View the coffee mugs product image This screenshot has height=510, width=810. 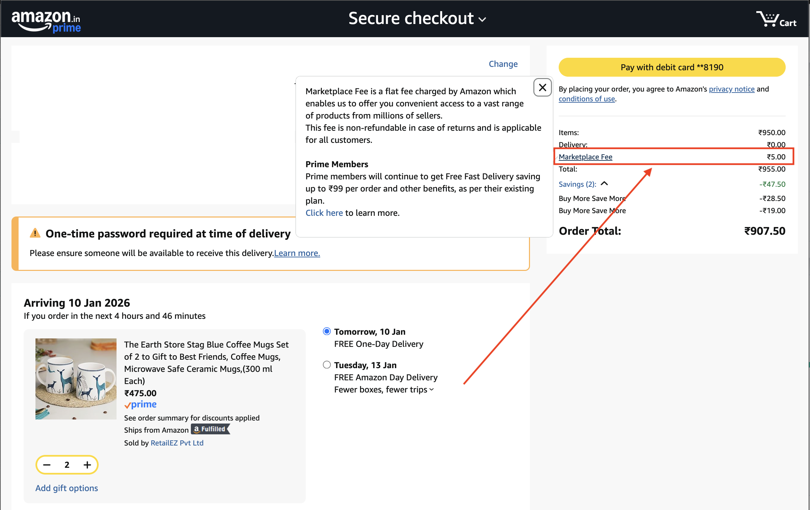pyautogui.click(x=76, y=379)
